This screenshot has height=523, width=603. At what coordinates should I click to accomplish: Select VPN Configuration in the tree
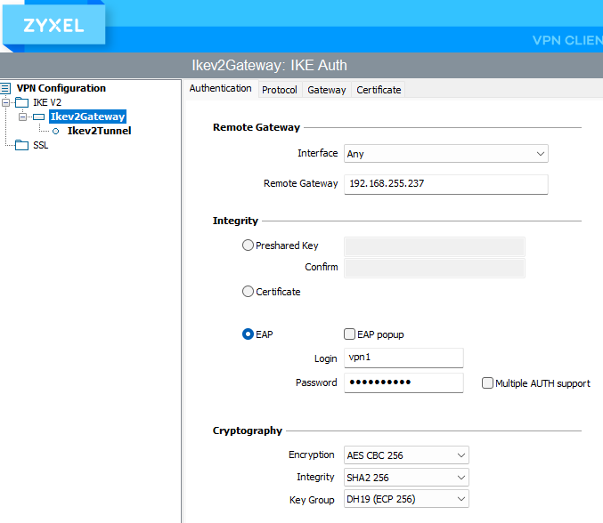point(61,88)
